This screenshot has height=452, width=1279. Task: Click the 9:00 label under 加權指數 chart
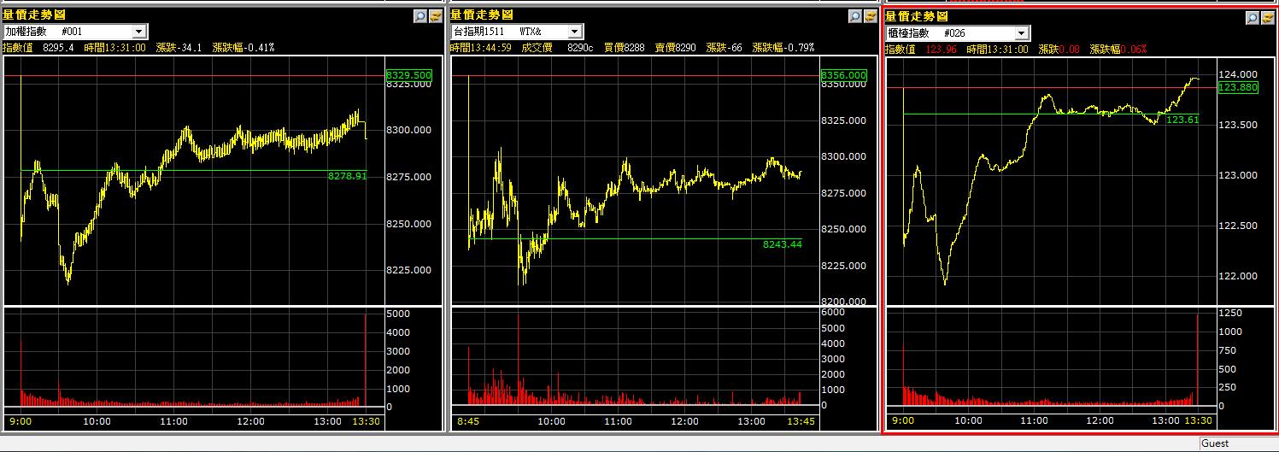[x=19, y=421]
